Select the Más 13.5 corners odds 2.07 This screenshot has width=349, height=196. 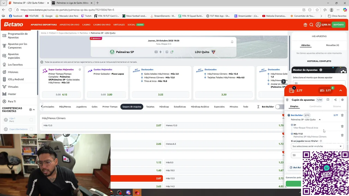tap(102, 125)
